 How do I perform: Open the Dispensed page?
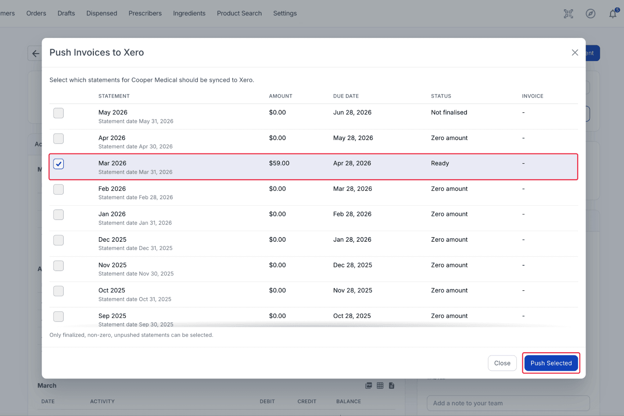102,13
